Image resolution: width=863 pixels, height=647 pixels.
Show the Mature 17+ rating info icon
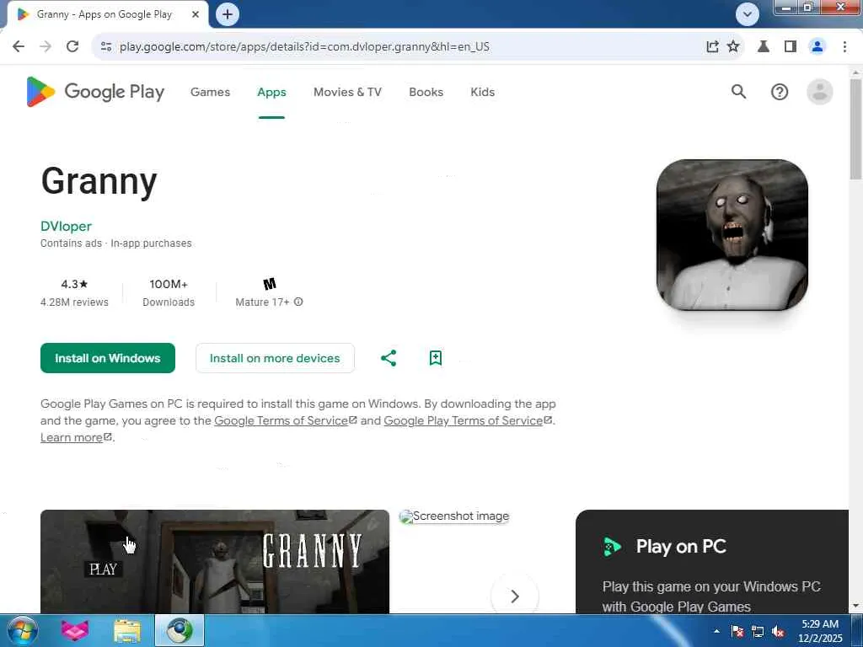[298, 302]
